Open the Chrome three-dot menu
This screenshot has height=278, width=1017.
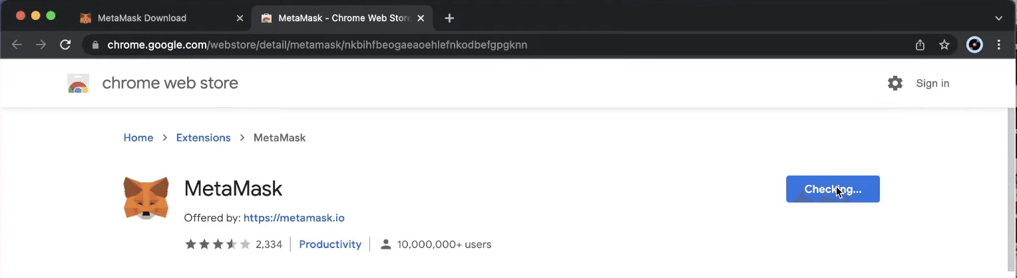pos(999,45)
